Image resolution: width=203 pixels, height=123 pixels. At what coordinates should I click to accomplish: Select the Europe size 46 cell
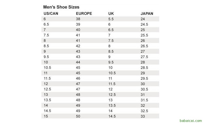click(78, 78)
